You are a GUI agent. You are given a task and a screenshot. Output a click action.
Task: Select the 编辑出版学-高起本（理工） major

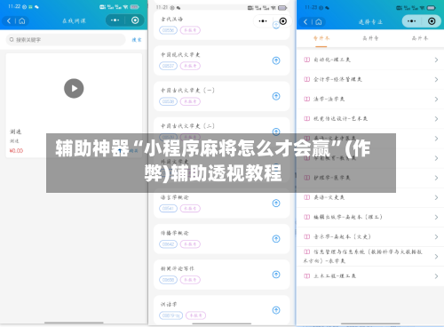(370, 217)
